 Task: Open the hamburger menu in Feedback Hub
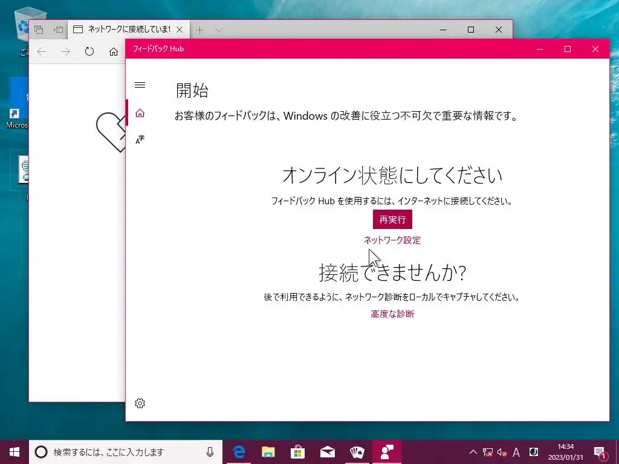pyautogui.click(x=140, y=85)
